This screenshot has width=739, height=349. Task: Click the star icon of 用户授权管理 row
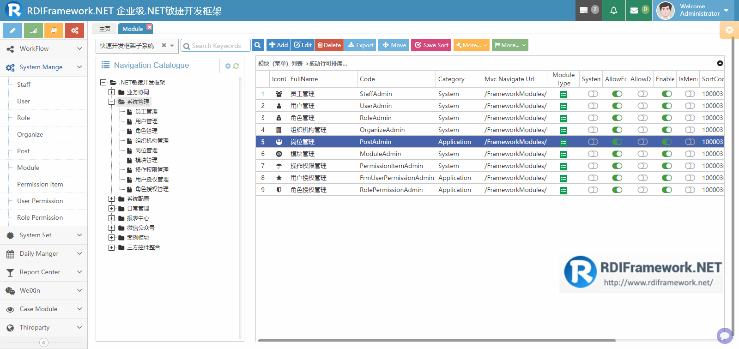point(279,178)
